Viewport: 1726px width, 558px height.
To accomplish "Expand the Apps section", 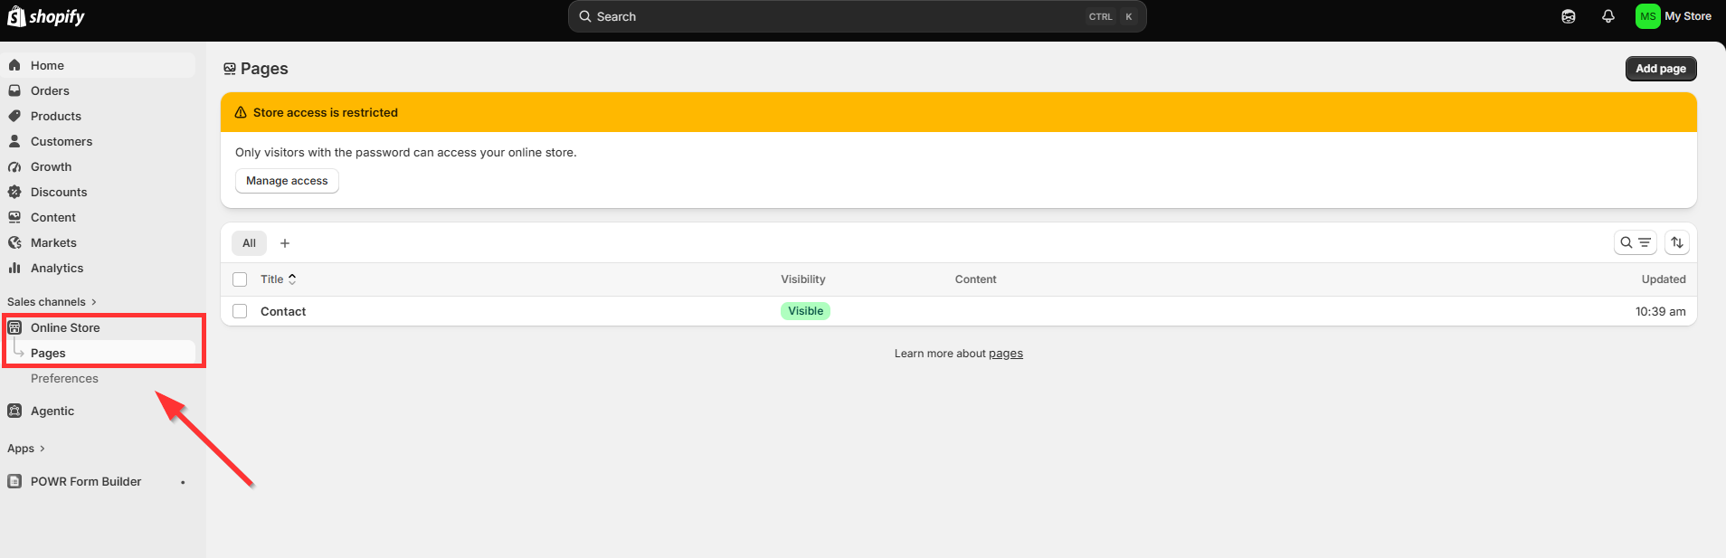I will [26, 449].
